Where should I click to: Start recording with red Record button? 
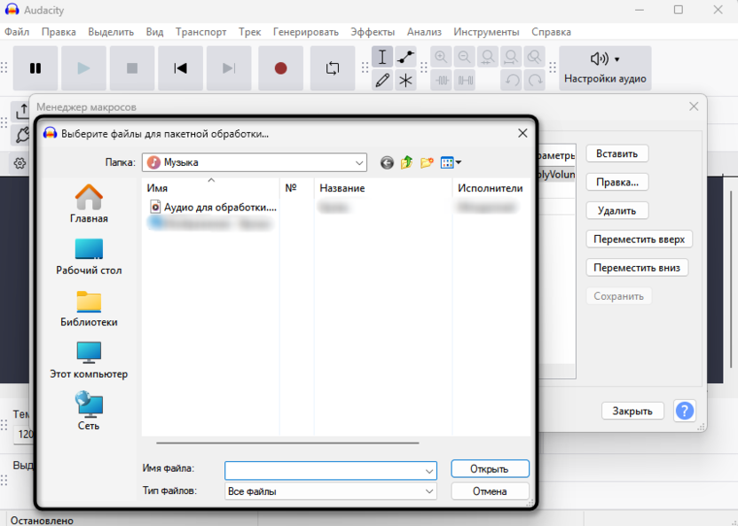(280, 68)
